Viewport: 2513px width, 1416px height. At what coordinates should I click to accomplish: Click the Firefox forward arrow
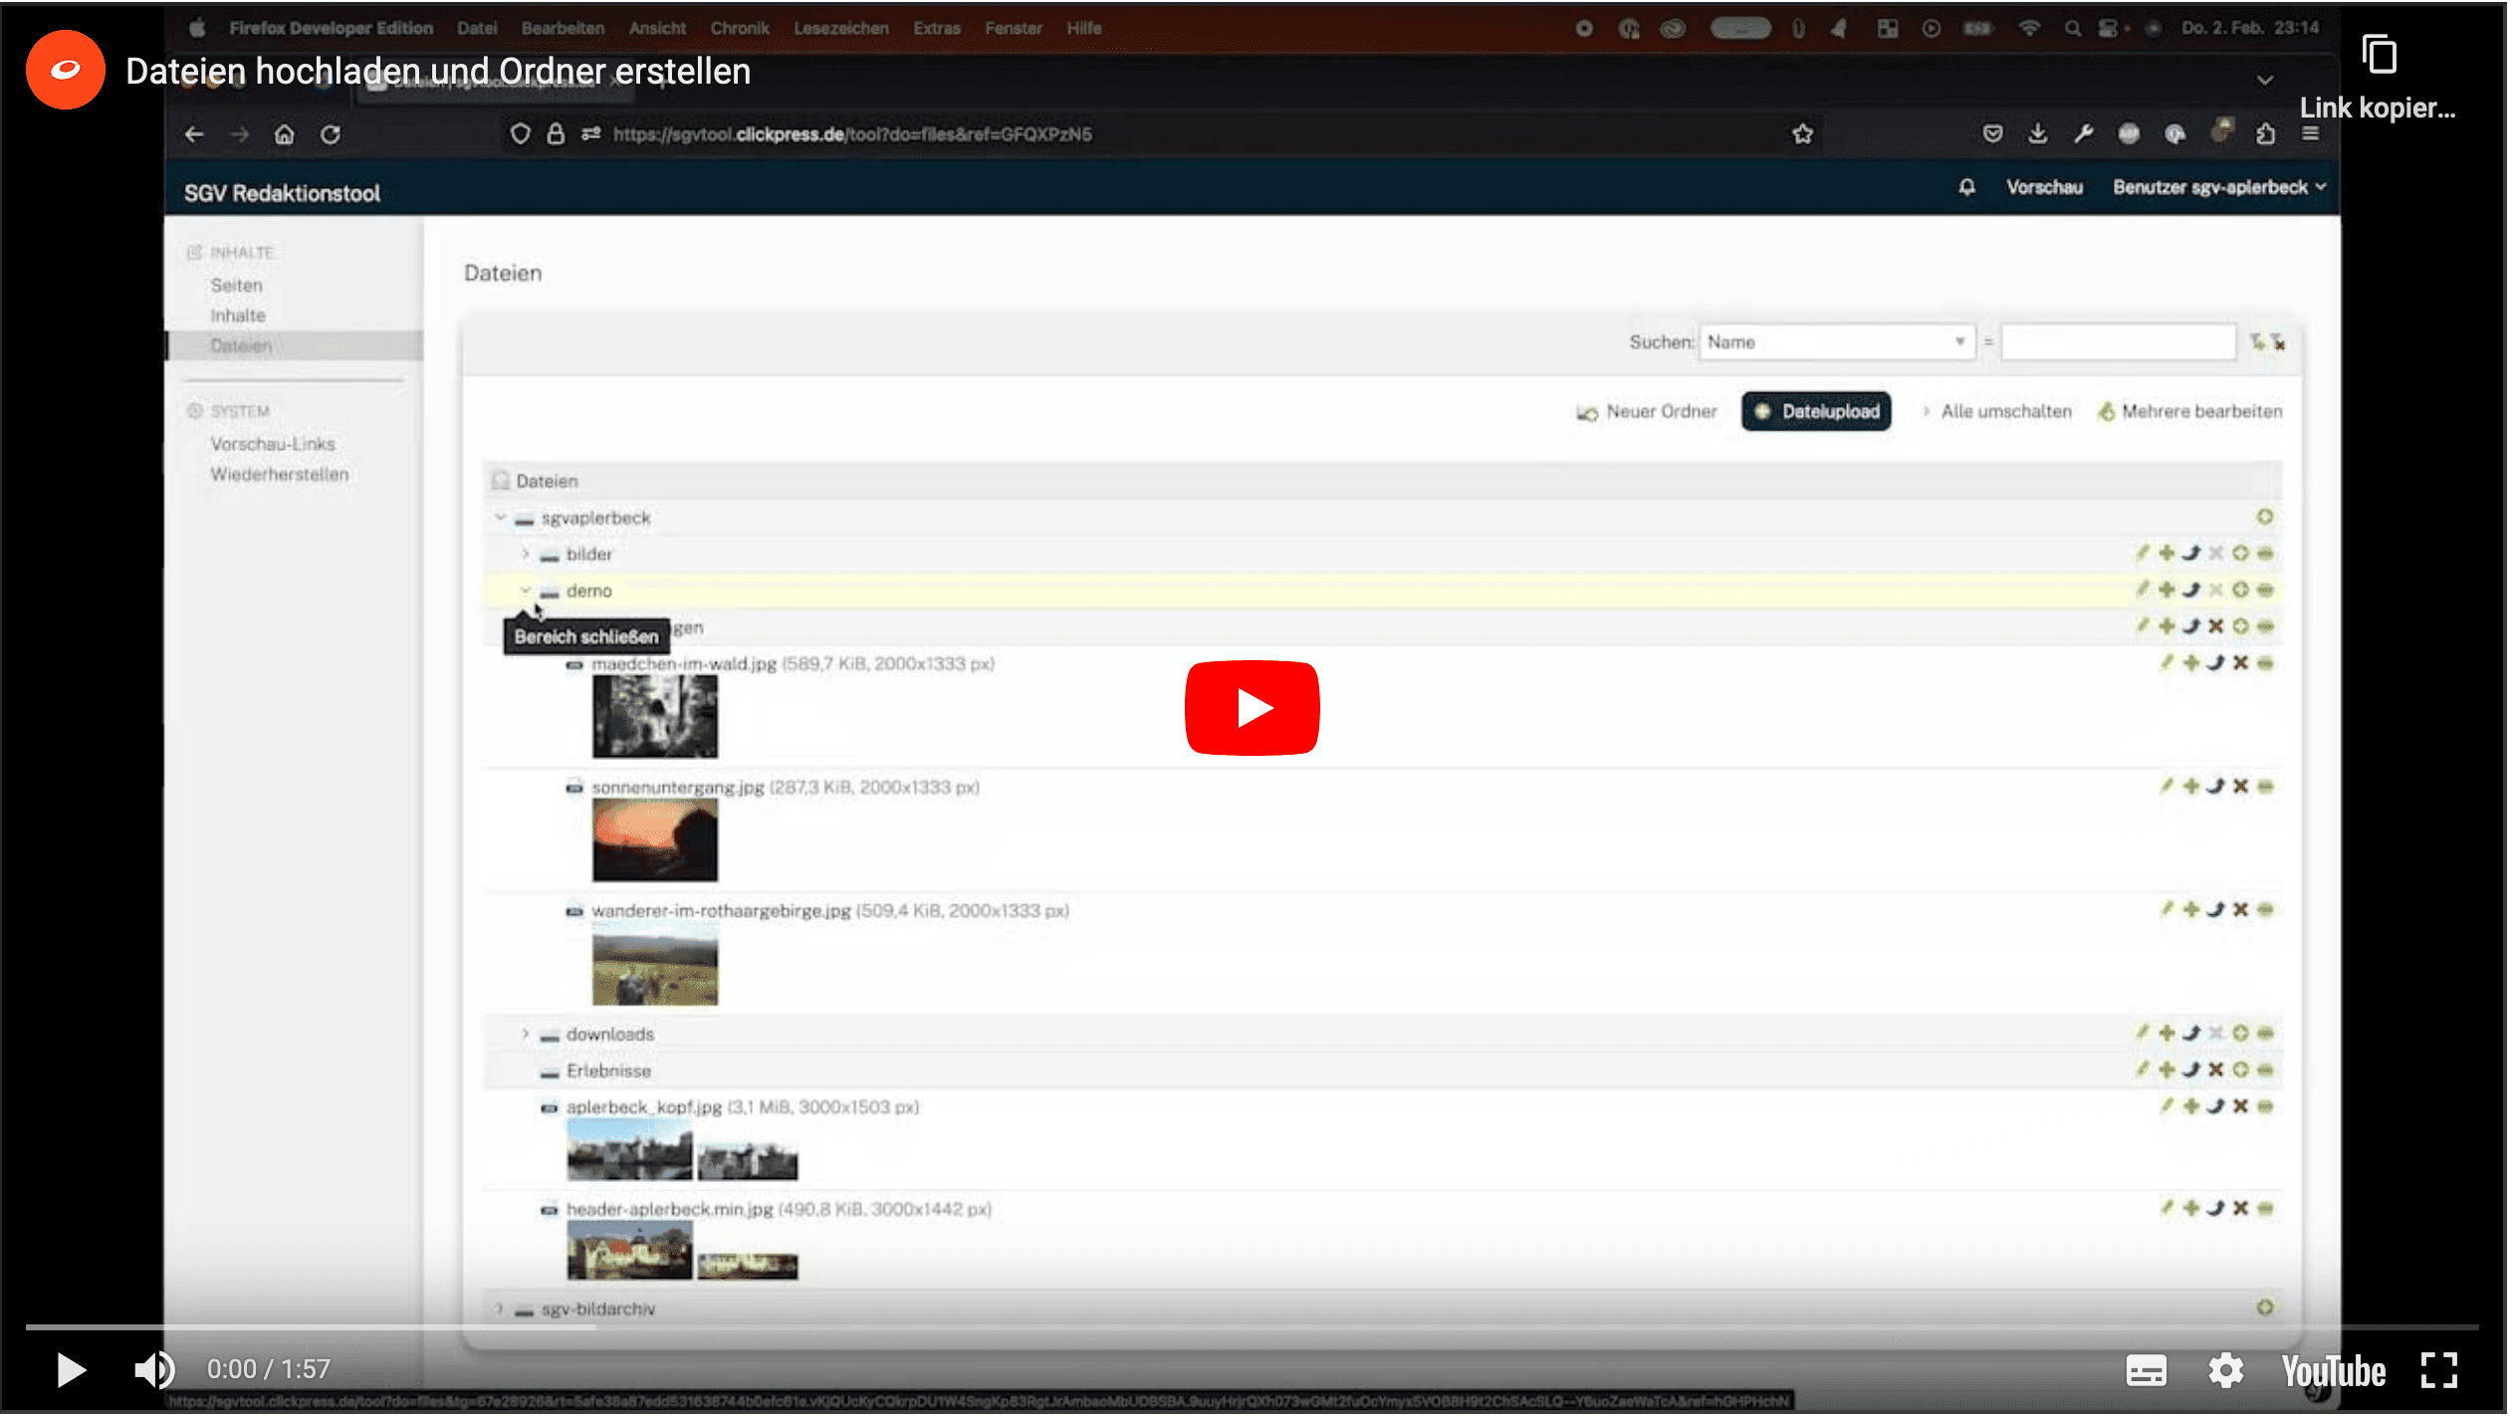click(x=240, y=134)
